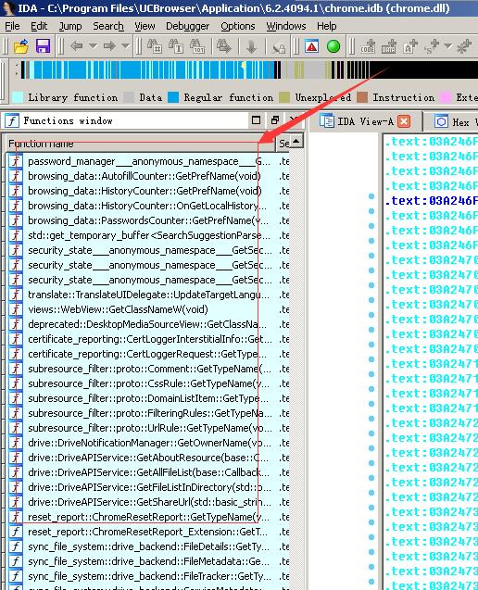Select browsing_data::HistoryCounter::GetPrefName function
This screenshot has width=478, height=590.
[145, 191]
